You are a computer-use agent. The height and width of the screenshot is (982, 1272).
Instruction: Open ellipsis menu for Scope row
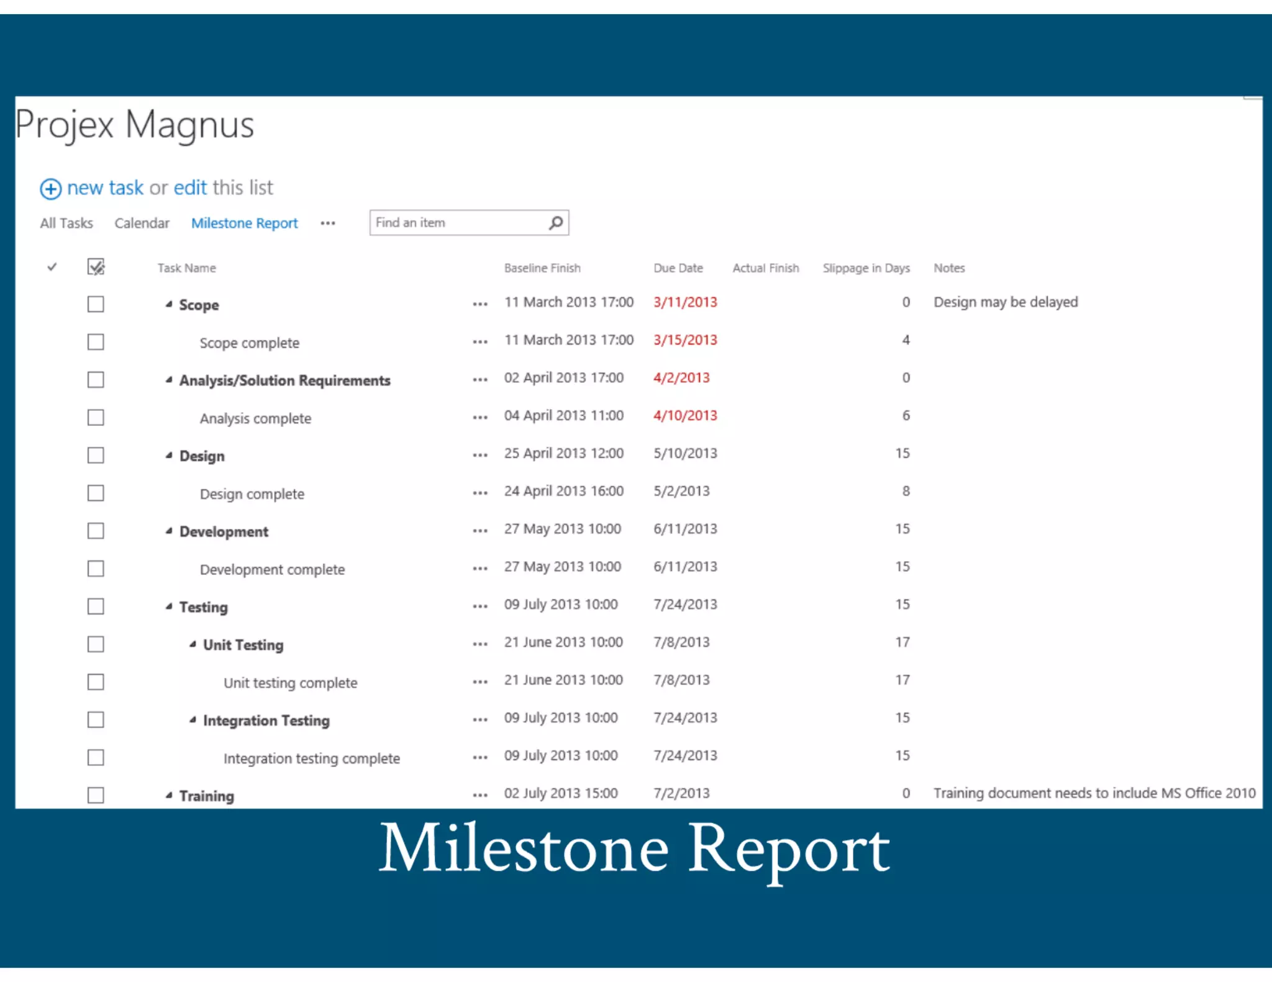tap(480, 304)
